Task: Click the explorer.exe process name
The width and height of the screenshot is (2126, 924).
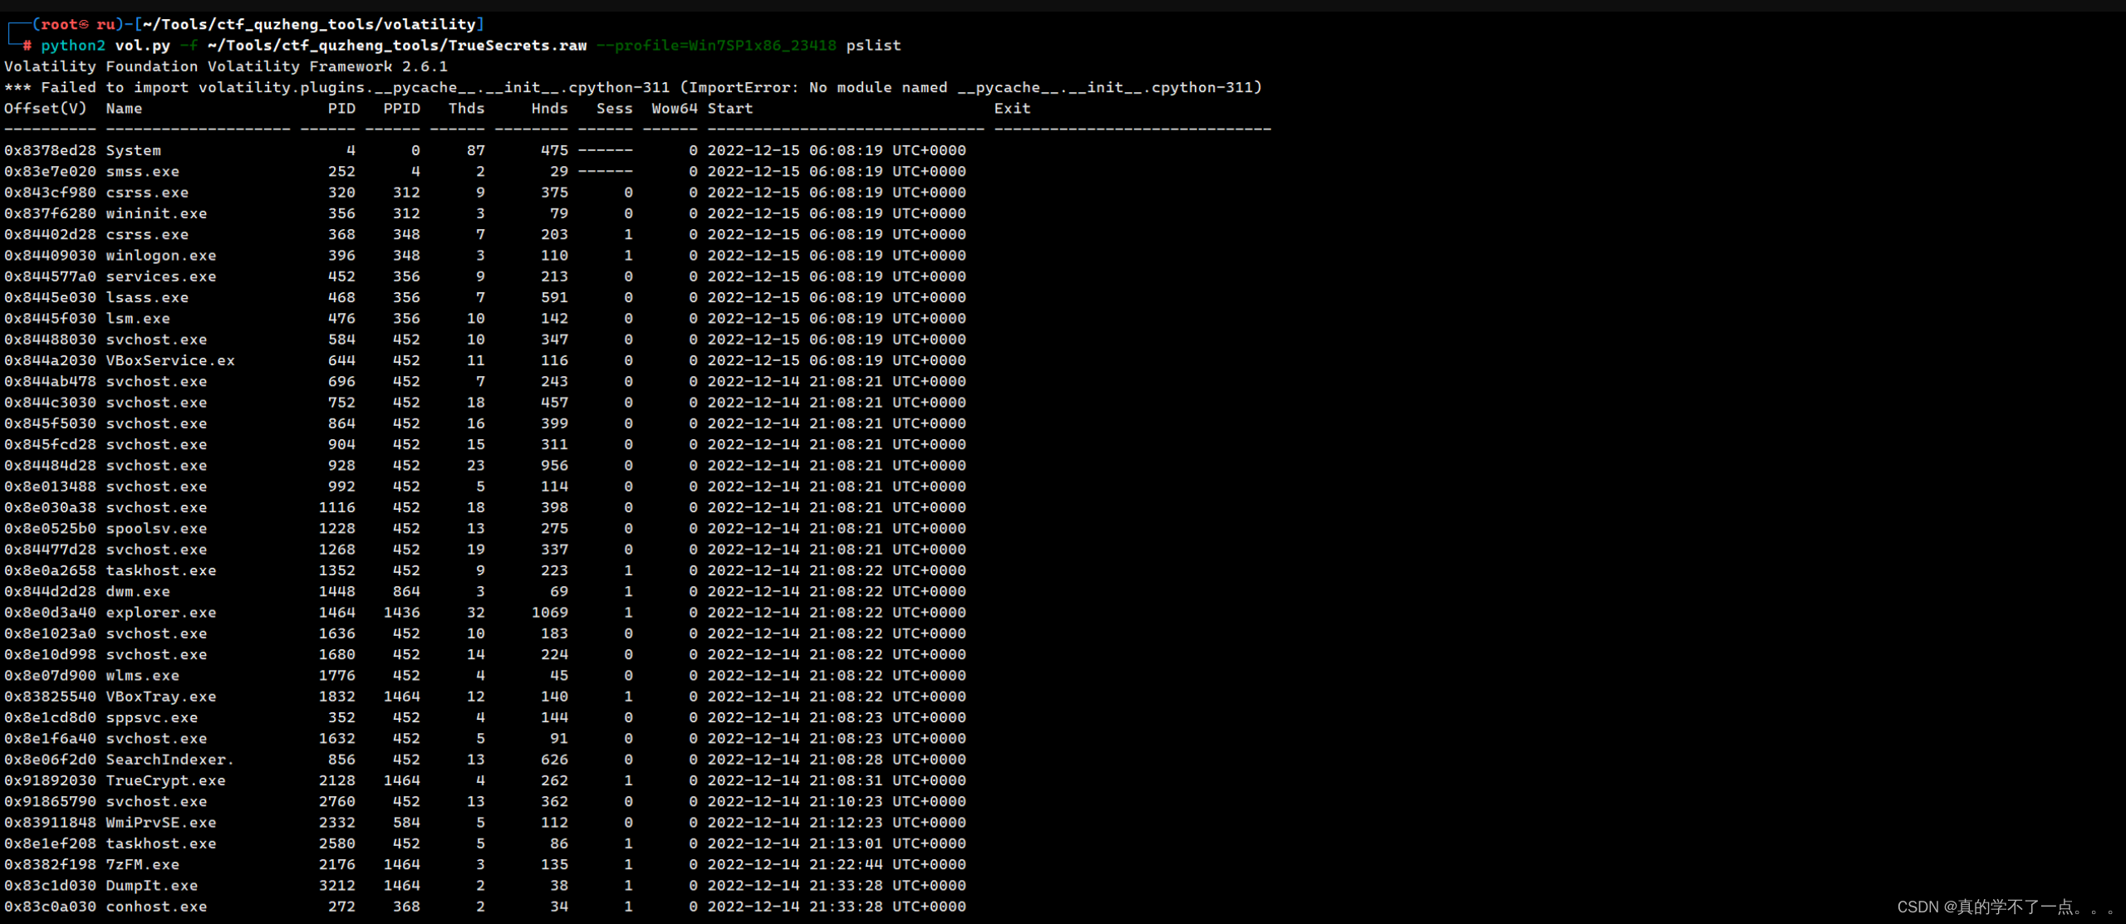Action: (160, 612)
